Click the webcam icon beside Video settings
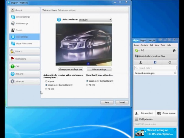This screenshot has height=138, width=184. click(13, 37)
